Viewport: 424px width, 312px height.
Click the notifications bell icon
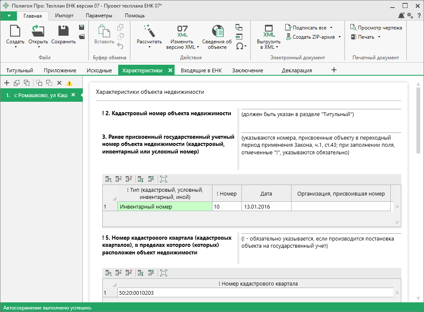point(401,16)
